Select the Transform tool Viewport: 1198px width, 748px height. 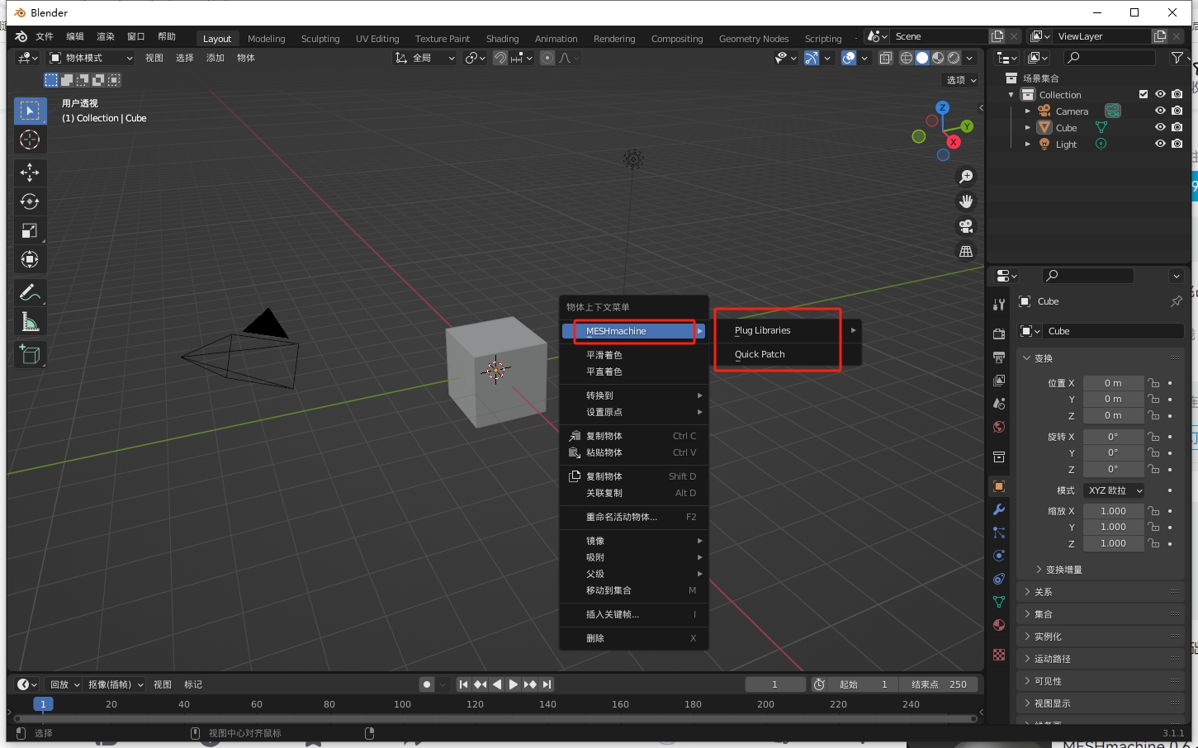[x=30, y=259]
